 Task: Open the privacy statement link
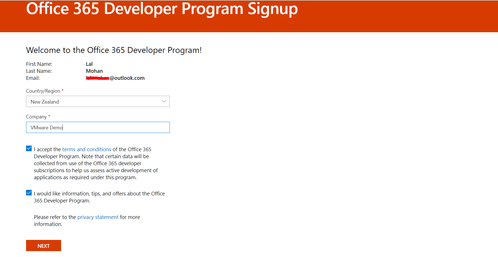pos(98,217)
